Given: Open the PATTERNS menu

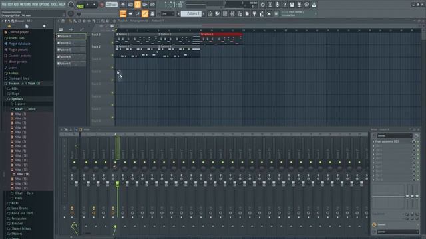Looking at the screenshot, I should tap(25, 5).
